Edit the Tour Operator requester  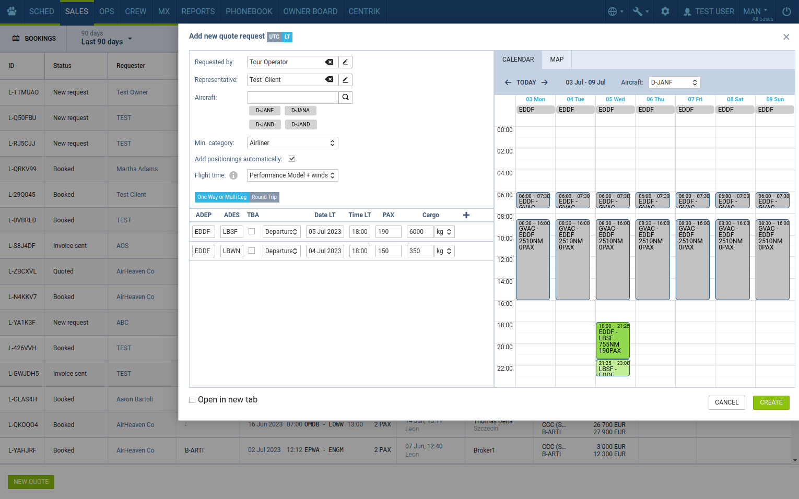pyautogui.click(x=345, y=62)
